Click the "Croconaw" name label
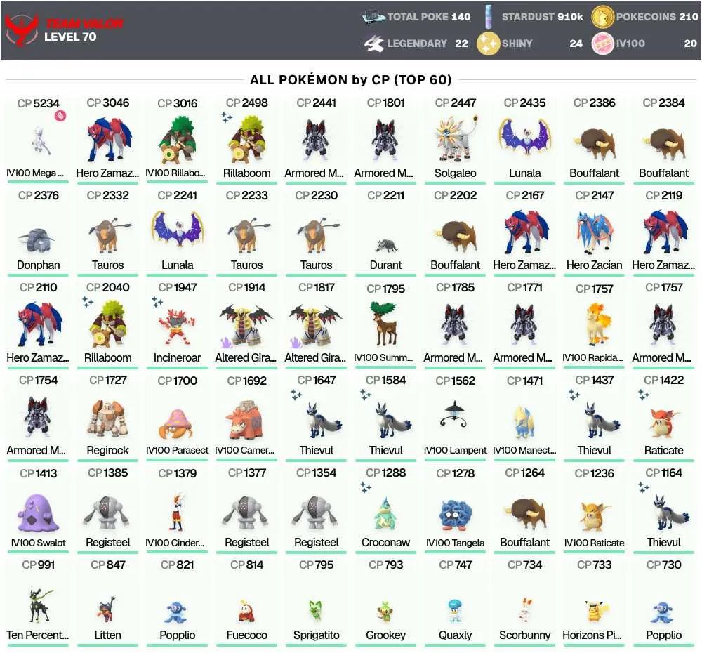 pos(386,542)
